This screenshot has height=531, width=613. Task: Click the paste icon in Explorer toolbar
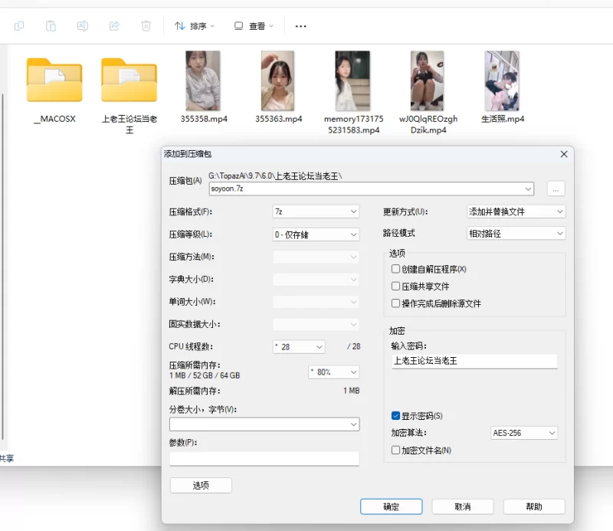click(x=51, y=26)
